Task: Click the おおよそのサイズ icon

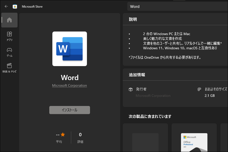Action: (199, 89)
